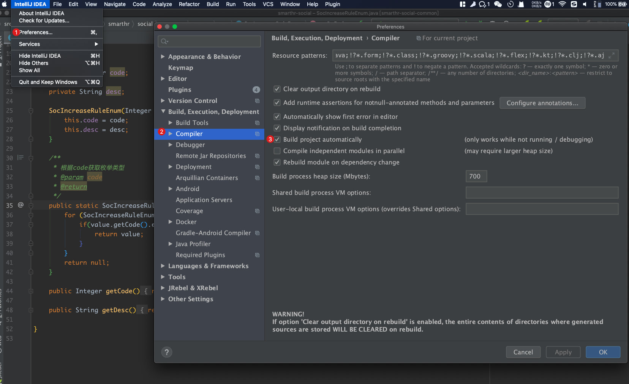The image size is (629, 384).
Task: Open the VCS menu
Action: pos(268,4)
